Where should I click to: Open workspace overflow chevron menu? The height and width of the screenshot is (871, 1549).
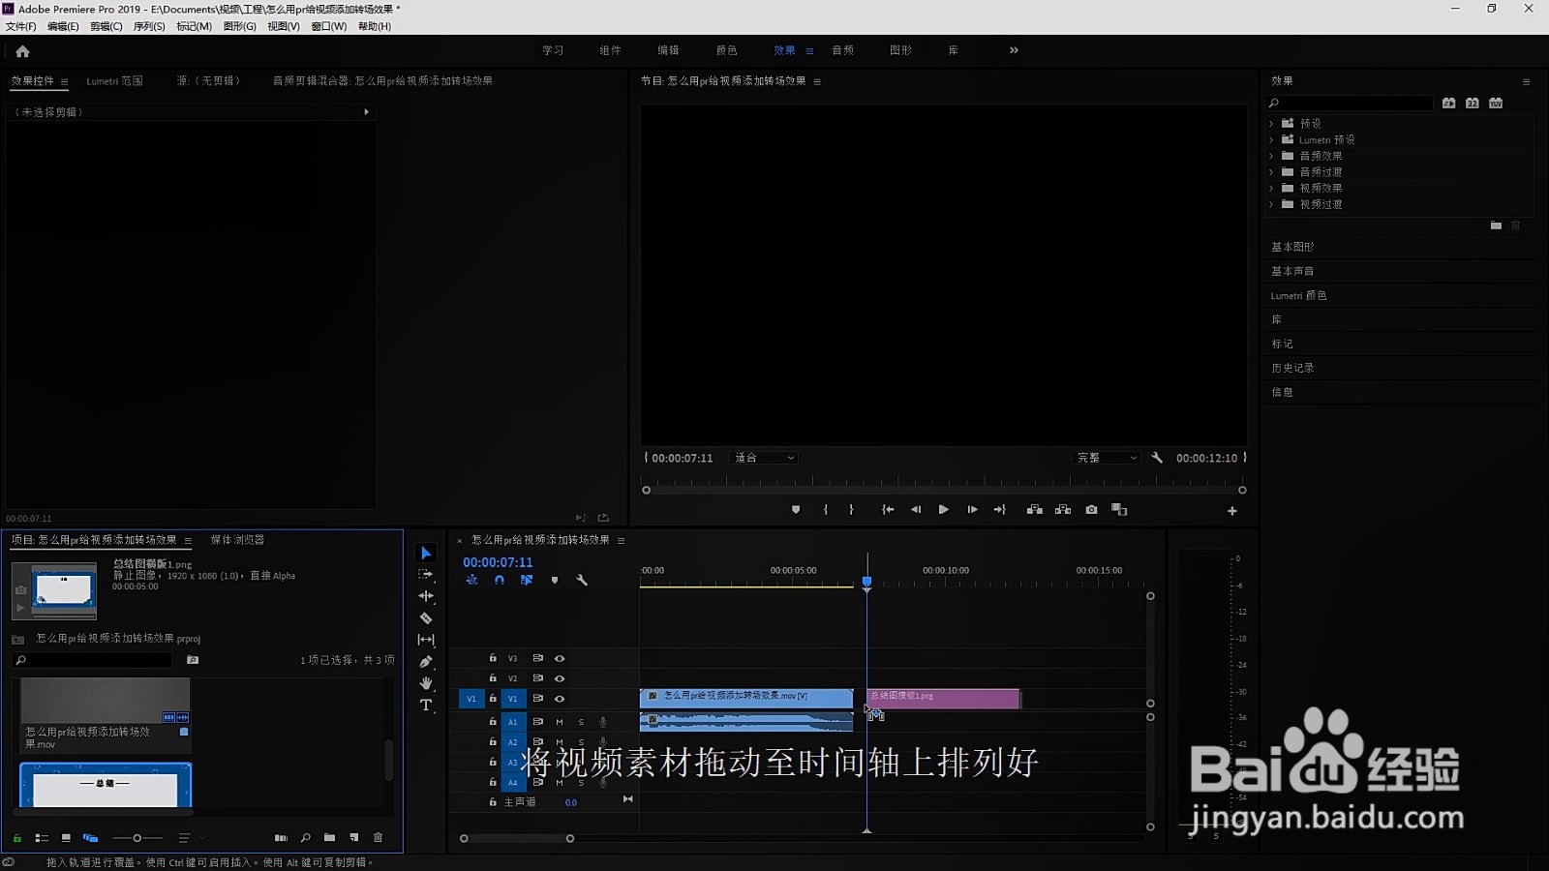[x=1014, y=50]
